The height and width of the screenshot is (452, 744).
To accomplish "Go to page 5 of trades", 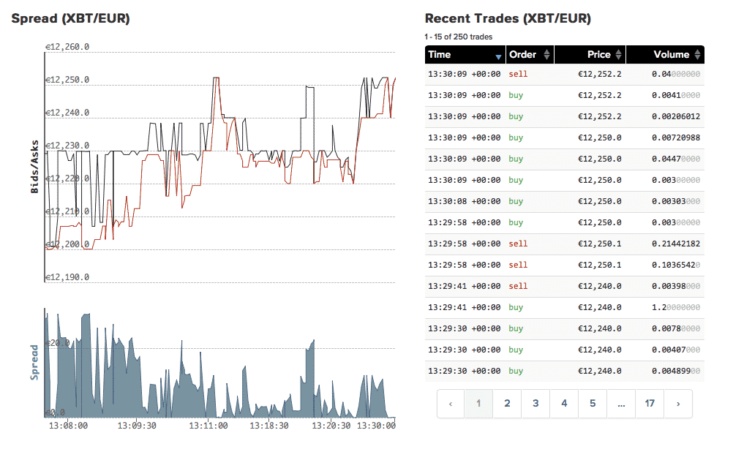I will (593, 404).
